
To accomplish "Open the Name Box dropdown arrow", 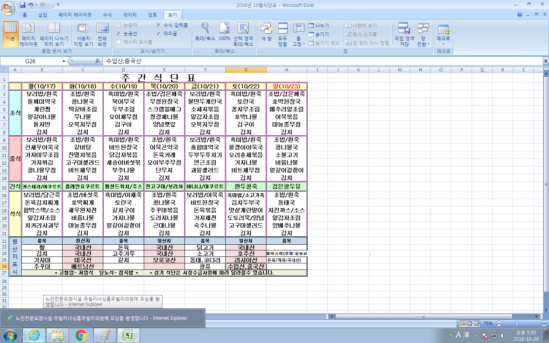I will tap(64, 61).
